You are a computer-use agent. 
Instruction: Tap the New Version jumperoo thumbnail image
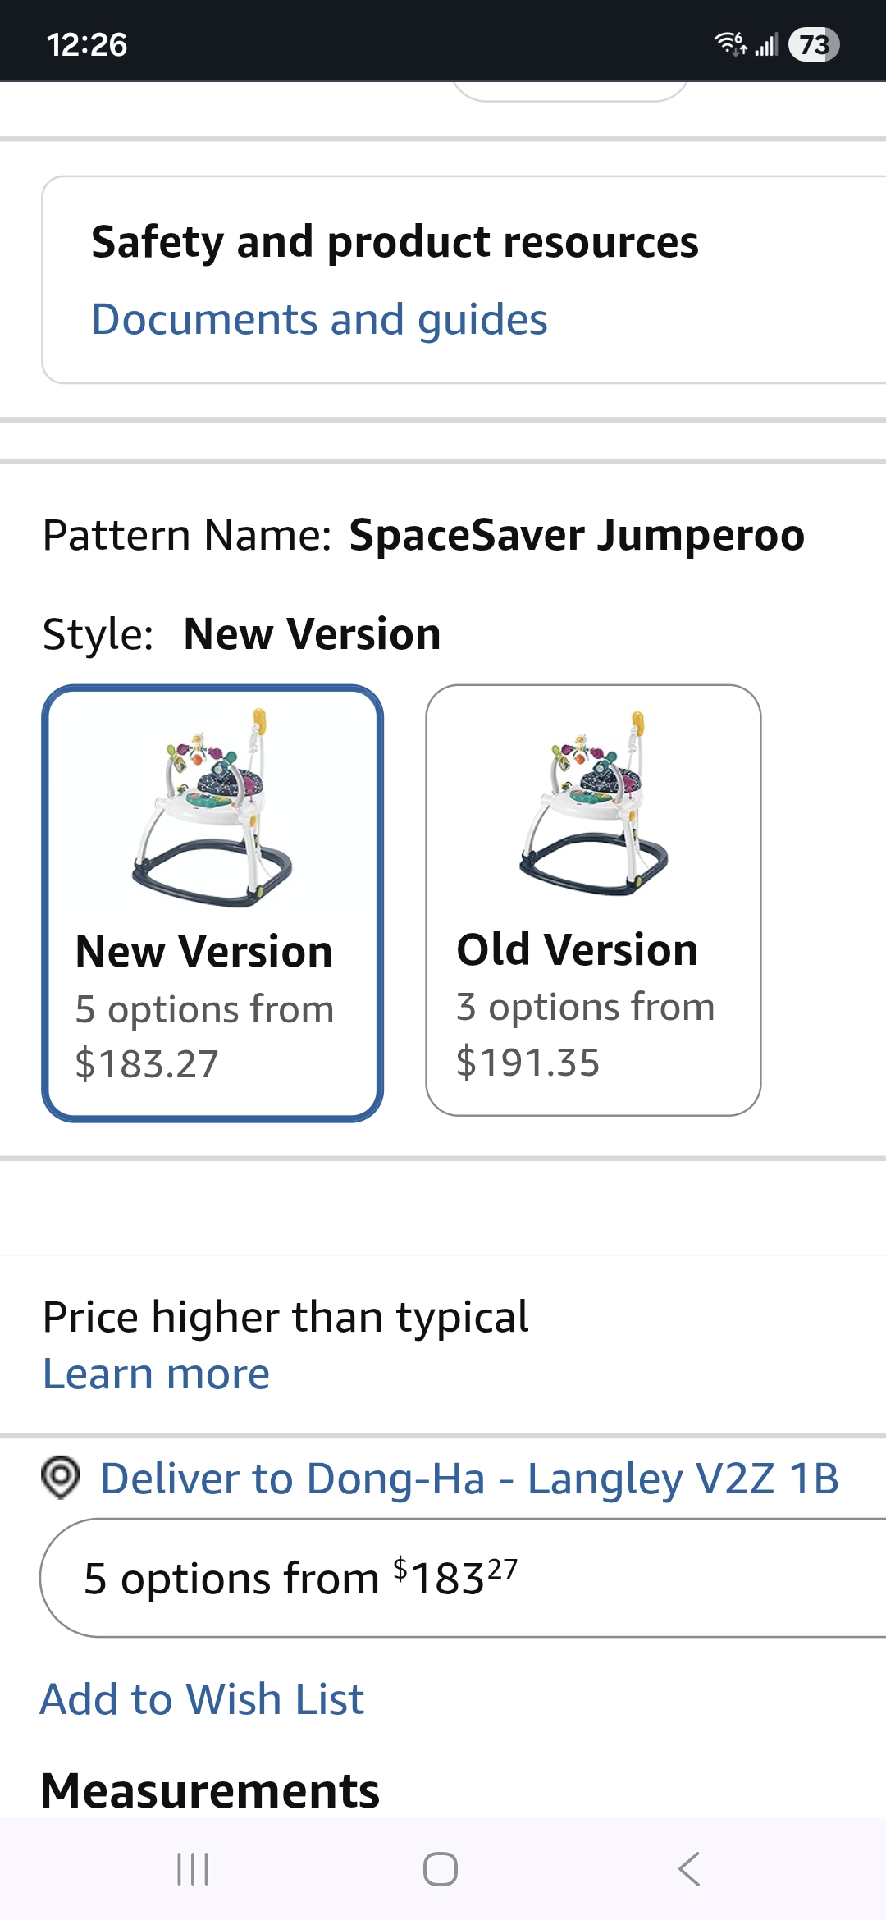coord(212,807)
